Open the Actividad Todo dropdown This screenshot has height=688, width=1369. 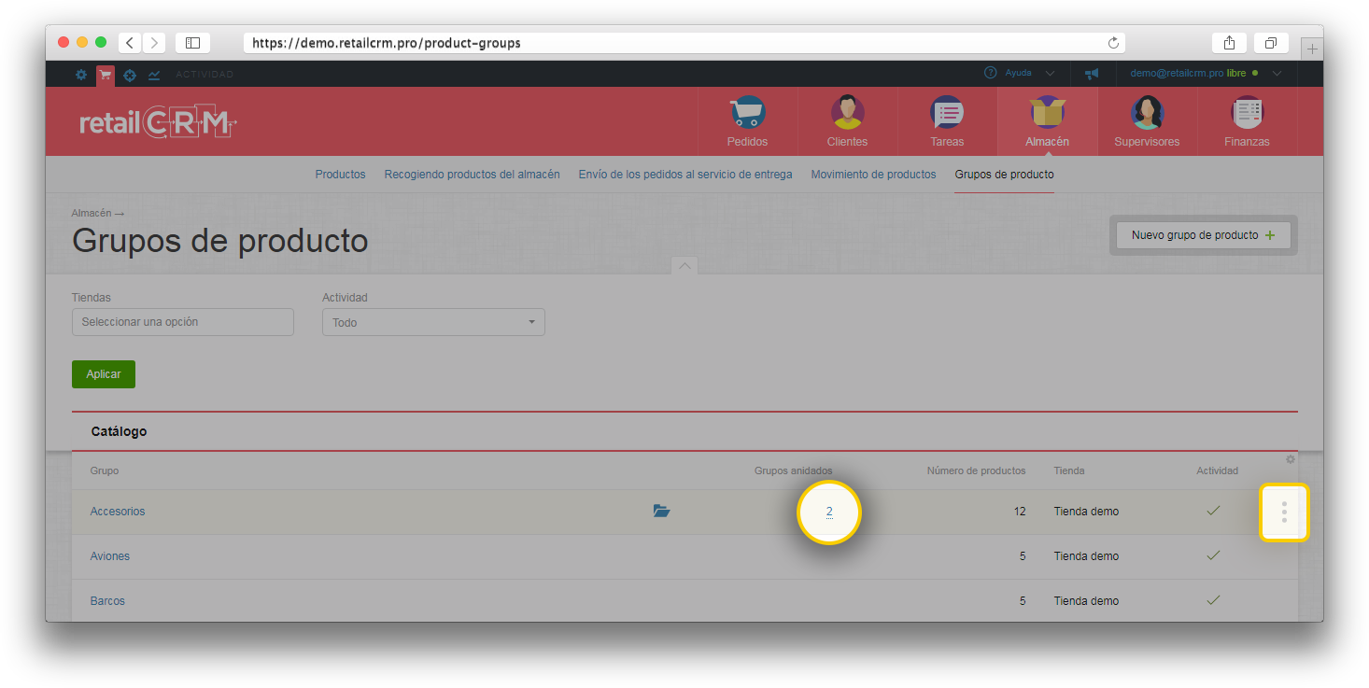[433, 322]
